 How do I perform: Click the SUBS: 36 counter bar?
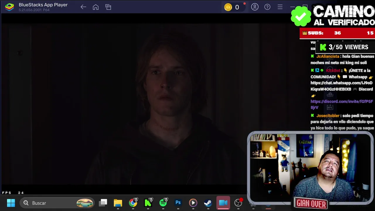[337, 33]
